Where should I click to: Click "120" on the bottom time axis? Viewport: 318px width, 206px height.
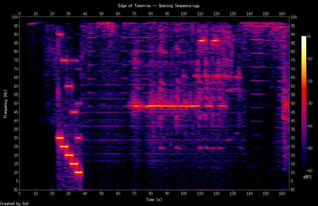[216, 194]
